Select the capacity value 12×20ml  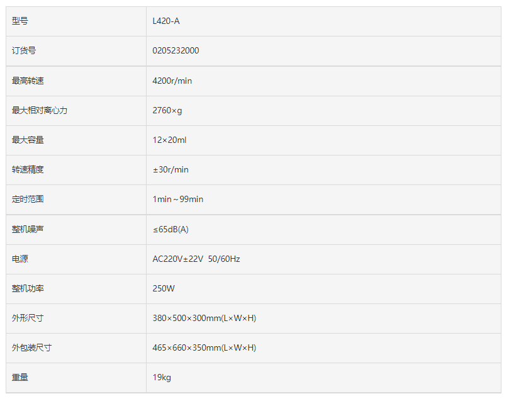pos(169,140)
